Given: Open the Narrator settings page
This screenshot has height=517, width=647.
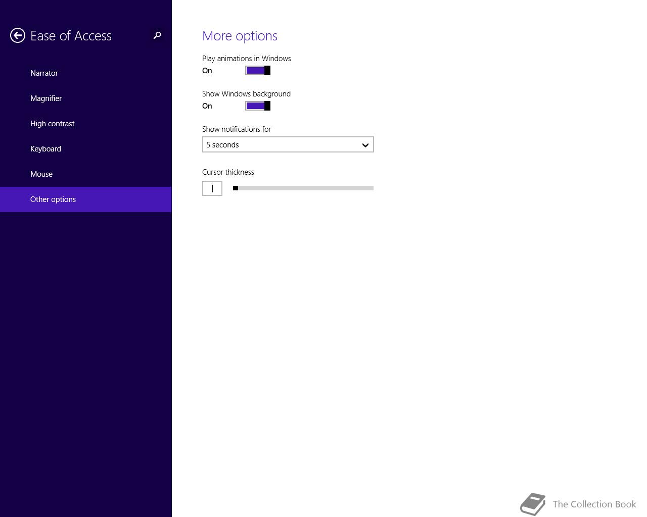Looking at the screenshot, I should point(86,73).
